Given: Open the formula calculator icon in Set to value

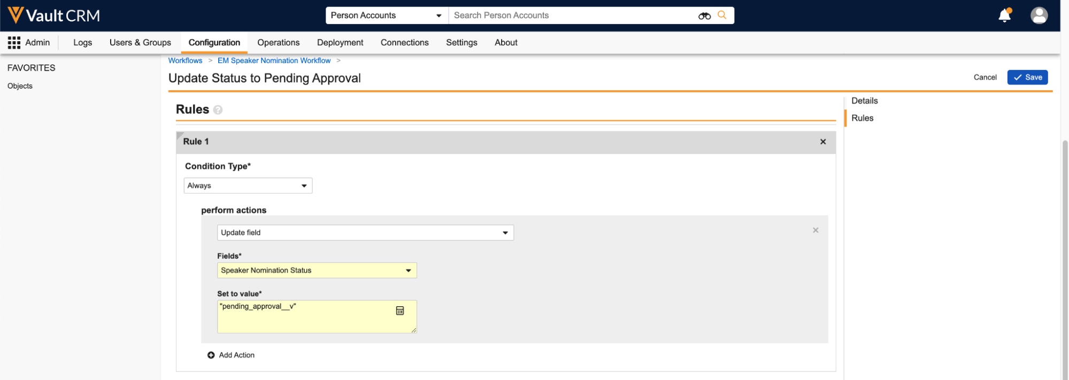Looking at the screenshot, I should 399,311.
